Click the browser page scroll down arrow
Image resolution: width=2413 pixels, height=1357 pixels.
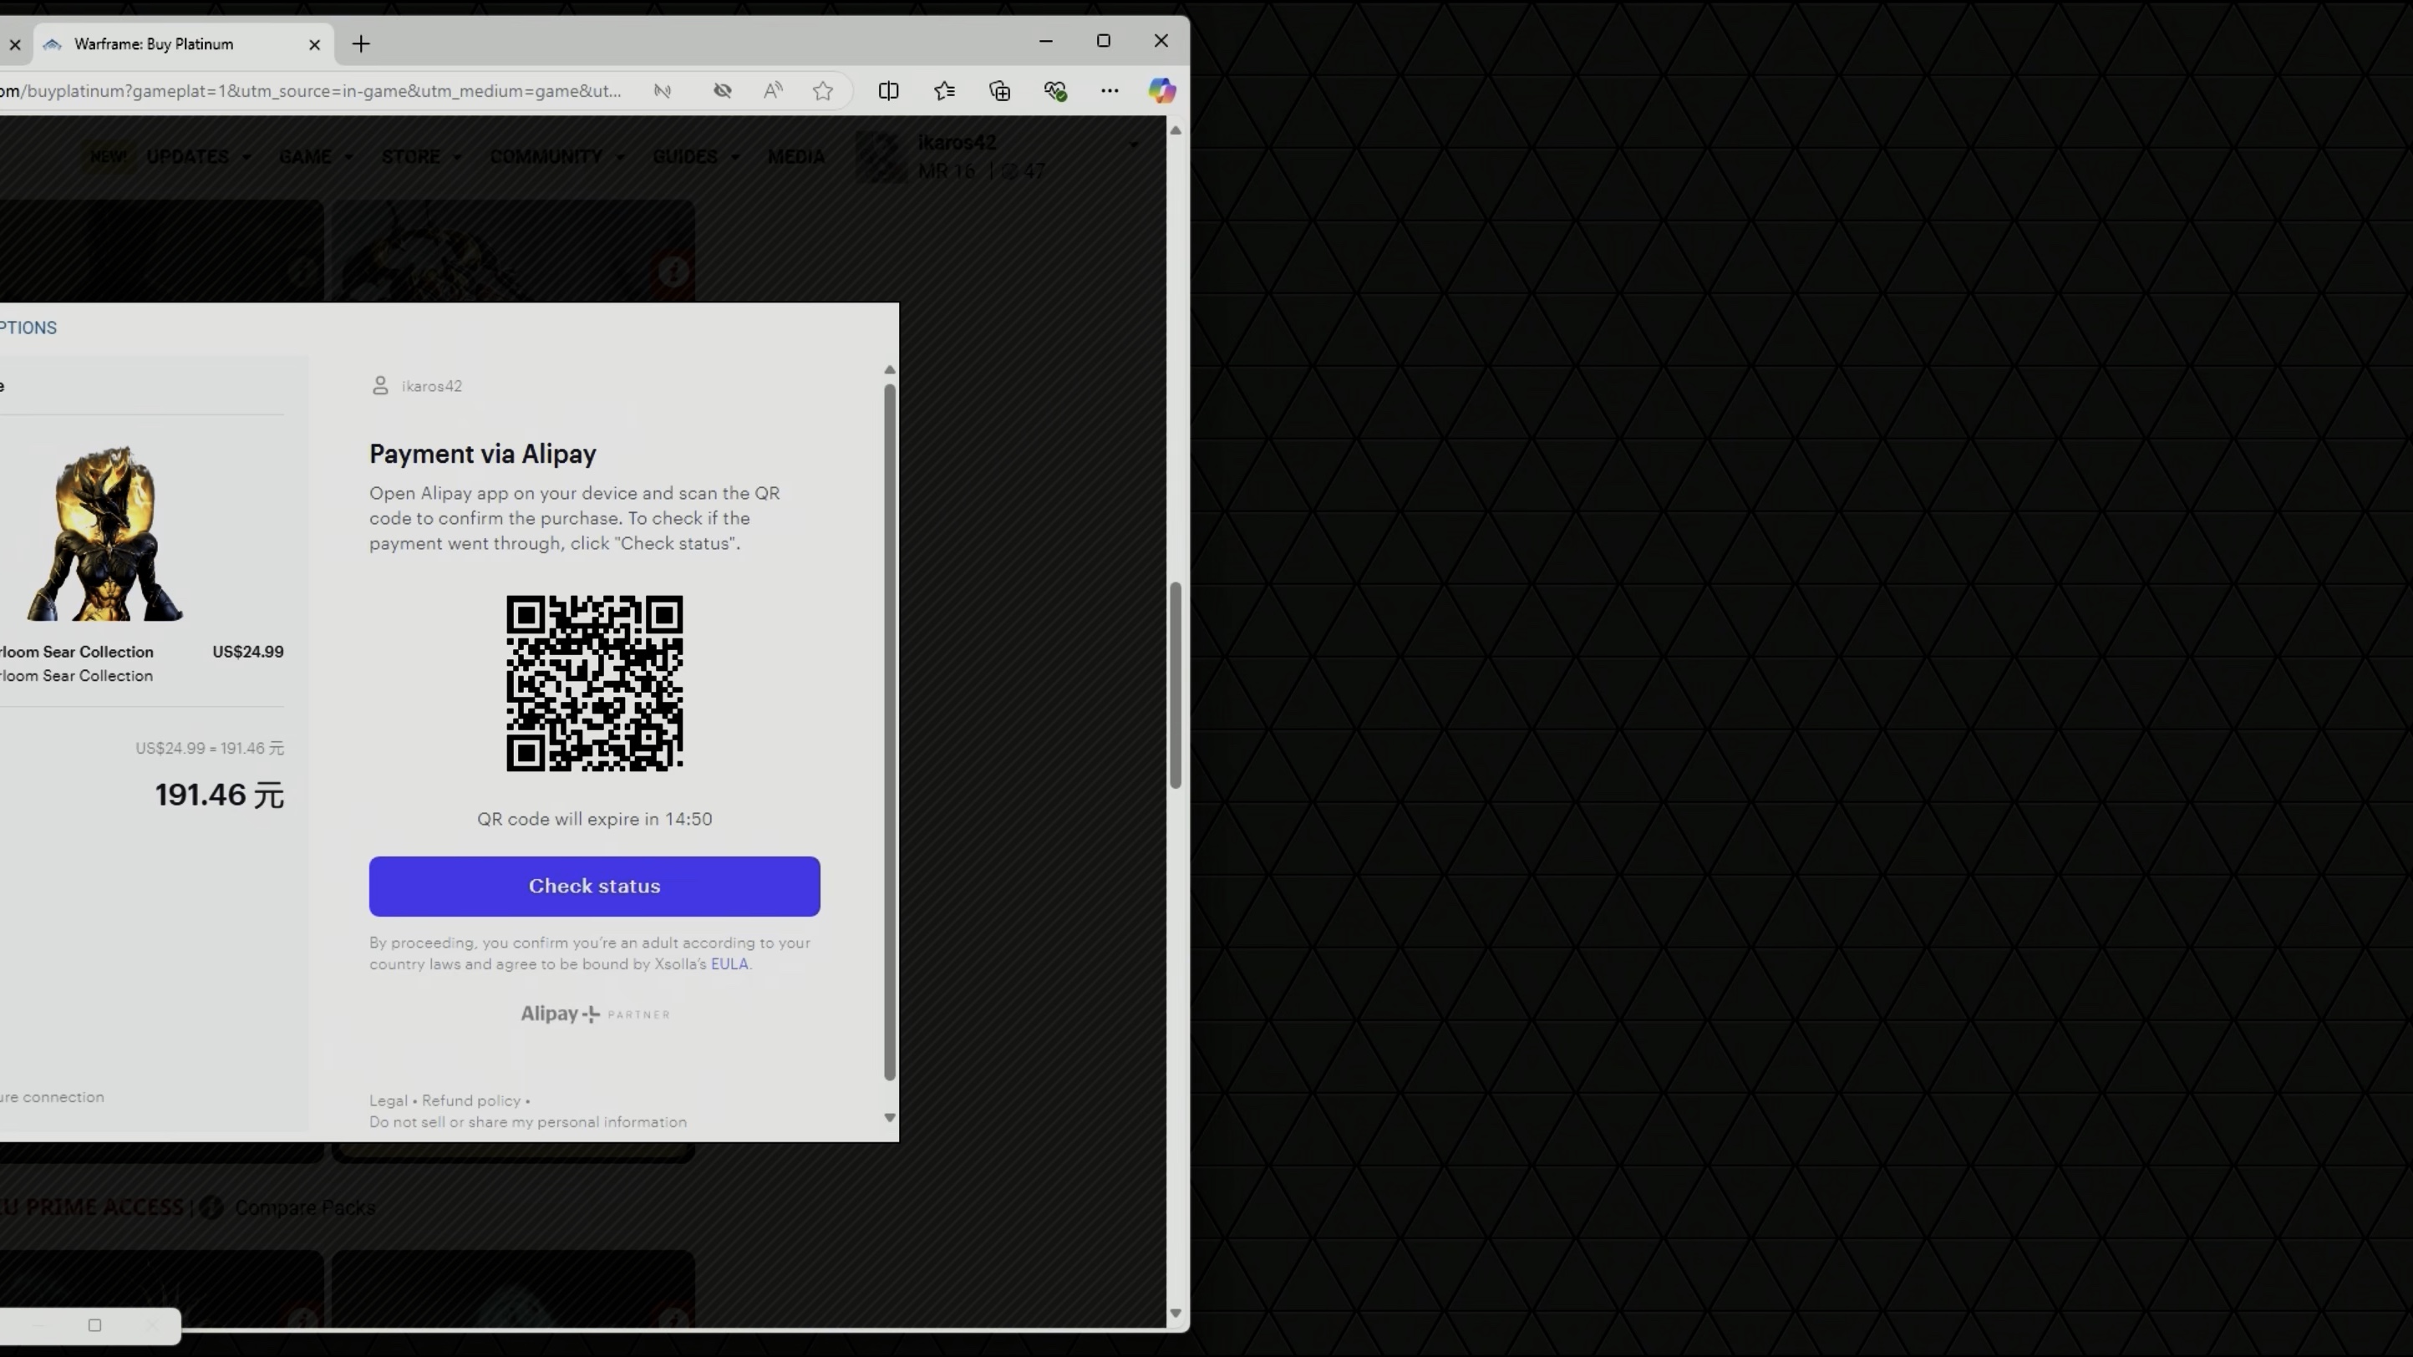(1175, 1314)
